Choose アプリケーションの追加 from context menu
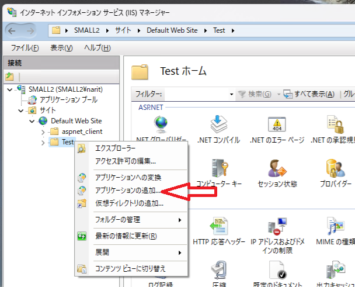355x287 pixels. click(133, 191)
